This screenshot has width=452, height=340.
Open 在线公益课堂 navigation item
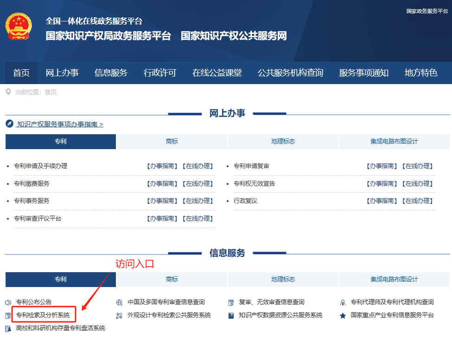click(217, 73)
